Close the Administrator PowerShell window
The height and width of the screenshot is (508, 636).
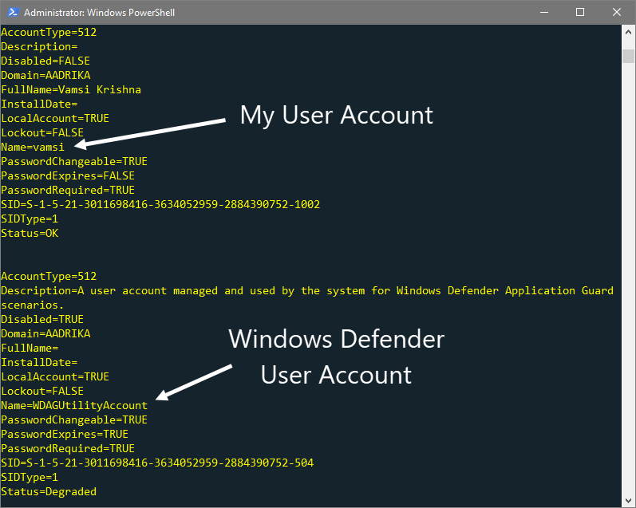pyautogui.click(x=617, y=12)
